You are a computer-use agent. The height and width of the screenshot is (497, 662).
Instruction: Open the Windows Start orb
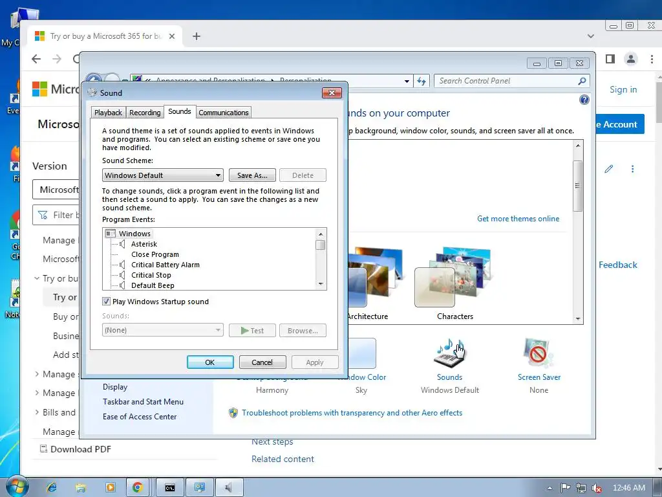[17, 487]
